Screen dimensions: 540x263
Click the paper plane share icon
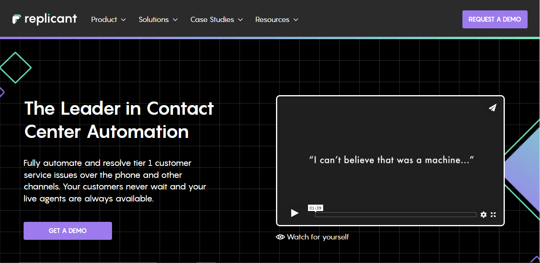tap(492, 108)
